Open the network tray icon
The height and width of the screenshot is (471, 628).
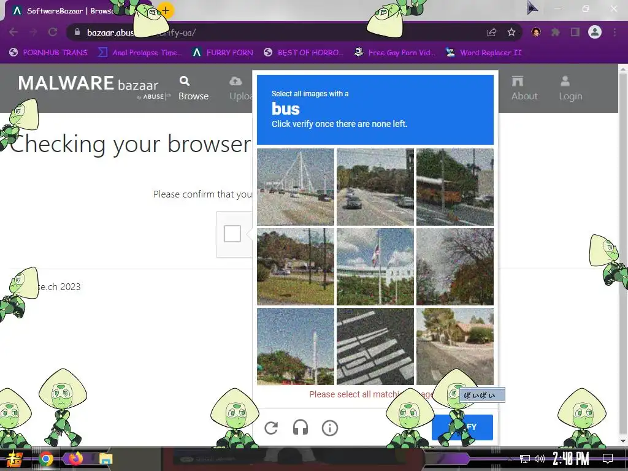point(524,459)
